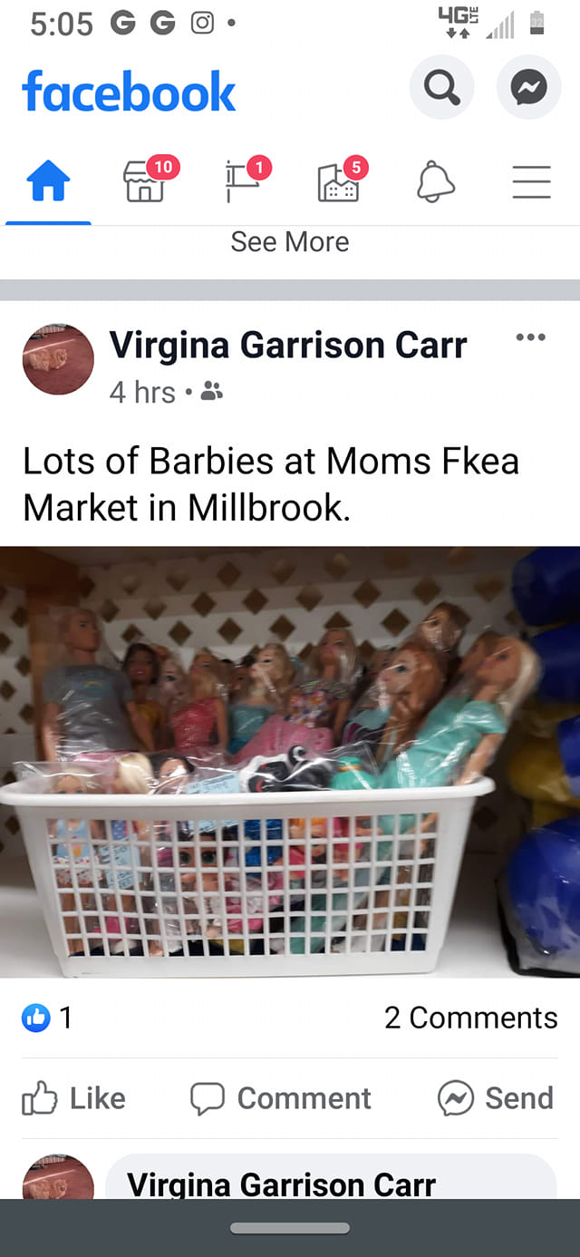Open Barbies basket photo
580x1257 pixels.
pos(290,762)
